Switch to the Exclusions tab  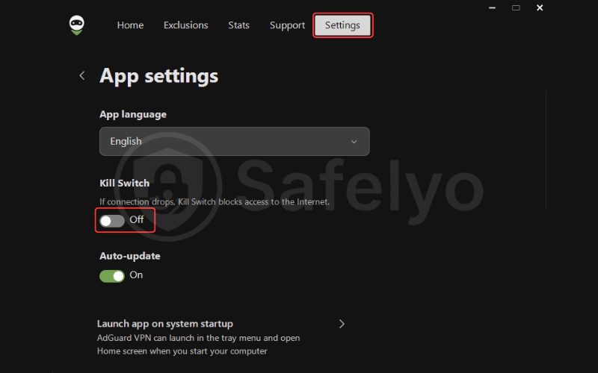(185, 25)
